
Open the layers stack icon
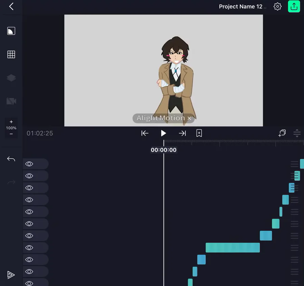[11, 78]
